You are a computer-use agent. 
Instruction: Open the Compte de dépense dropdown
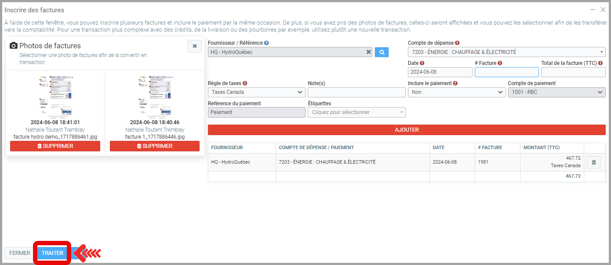pyautogui.click(x=506, y=52)
